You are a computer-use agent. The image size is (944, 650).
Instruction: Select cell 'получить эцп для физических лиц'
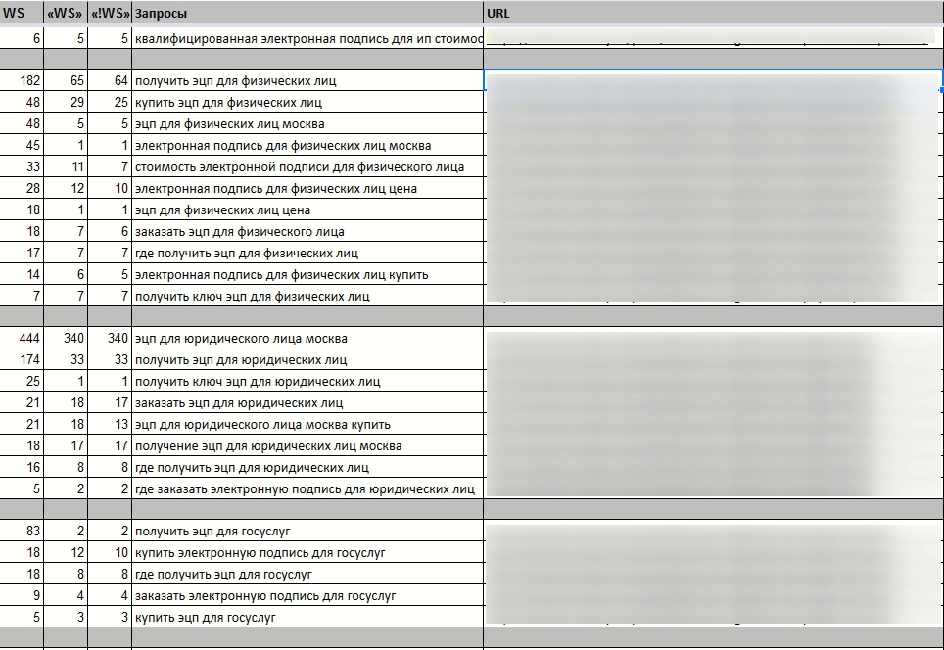307,81
